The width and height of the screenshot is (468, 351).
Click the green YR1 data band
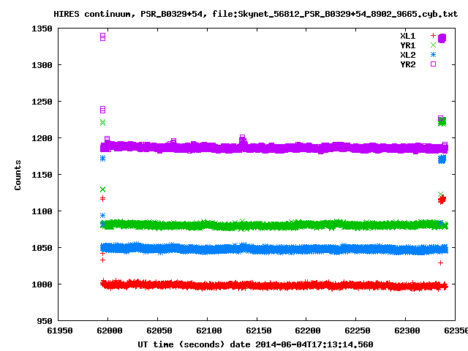click(274, 224)
